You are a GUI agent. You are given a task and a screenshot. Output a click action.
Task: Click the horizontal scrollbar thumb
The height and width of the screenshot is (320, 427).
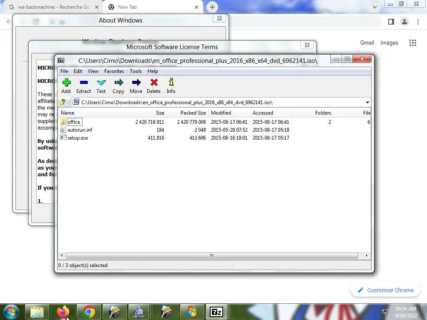click(212, 255)
